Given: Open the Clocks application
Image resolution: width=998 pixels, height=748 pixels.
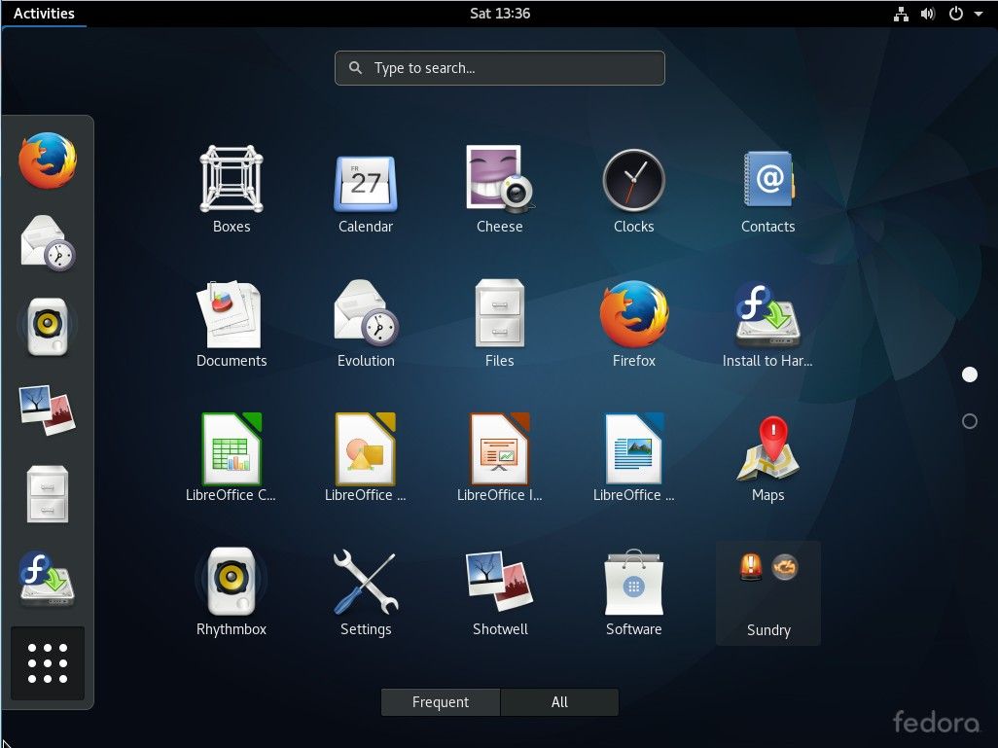Looking at the screenshot, I should 634,189.
